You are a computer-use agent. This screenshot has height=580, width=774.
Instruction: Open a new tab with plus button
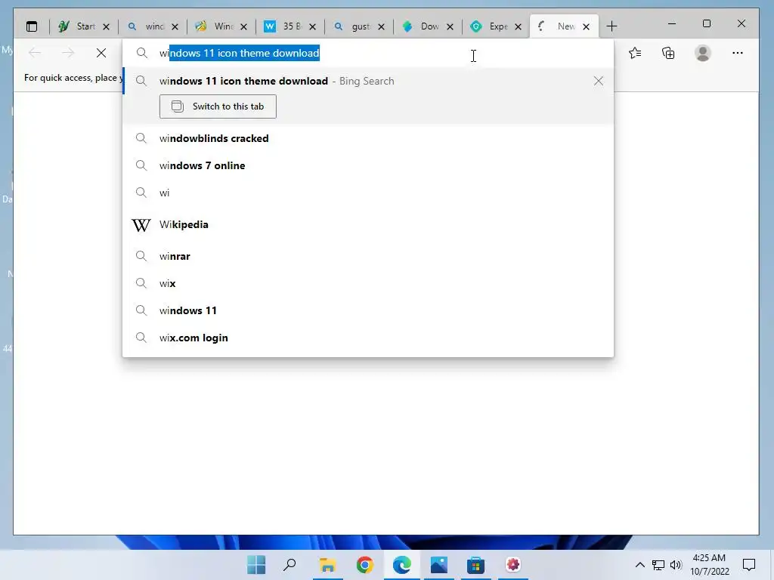click(611, 26)
